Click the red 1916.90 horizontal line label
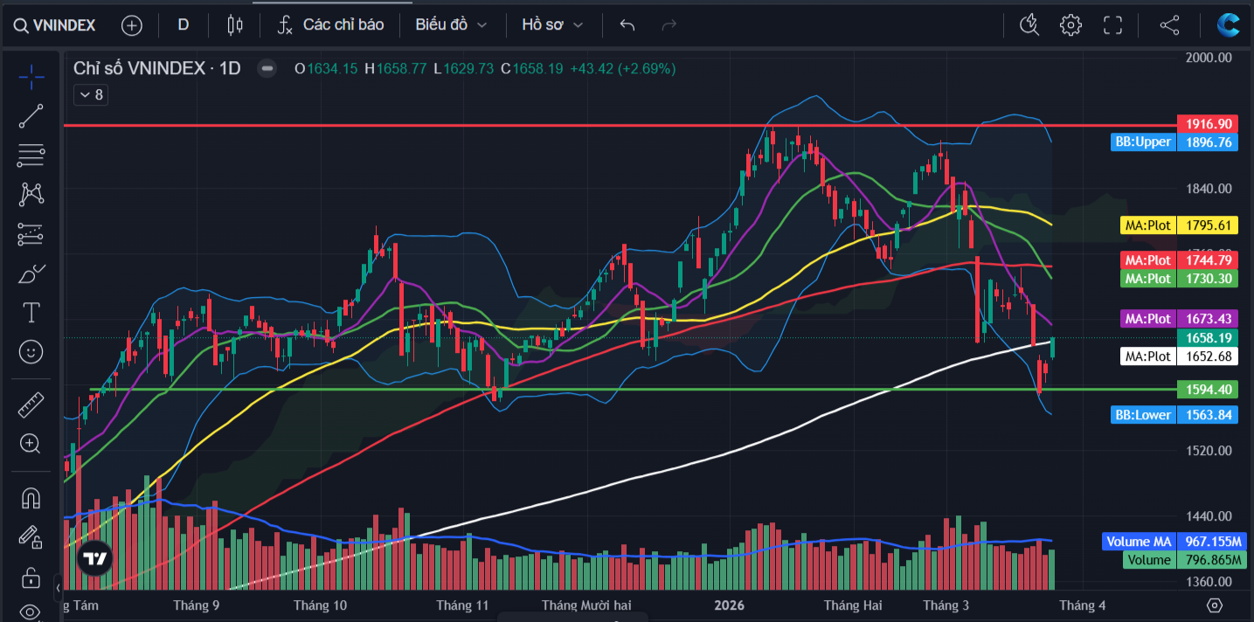The image size is (1254, 622). [1207, 124]
